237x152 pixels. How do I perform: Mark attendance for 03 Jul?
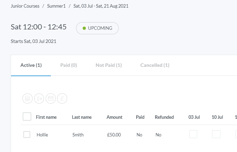point(193,134)
